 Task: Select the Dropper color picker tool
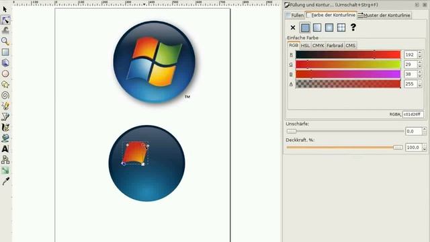click(5, 181)
